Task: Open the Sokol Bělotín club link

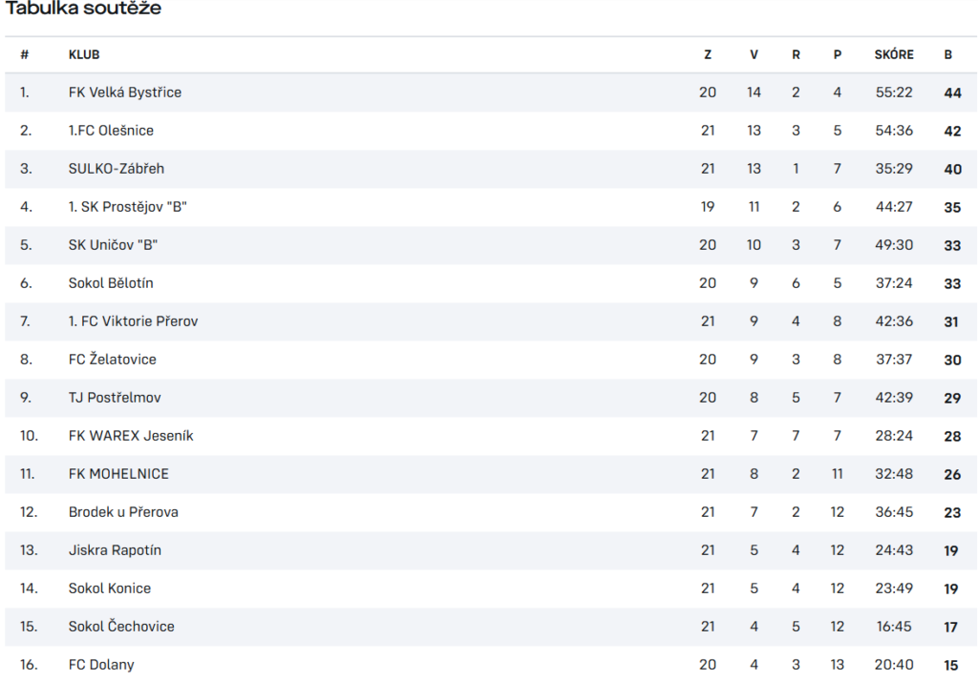Action: pos(111,283)
